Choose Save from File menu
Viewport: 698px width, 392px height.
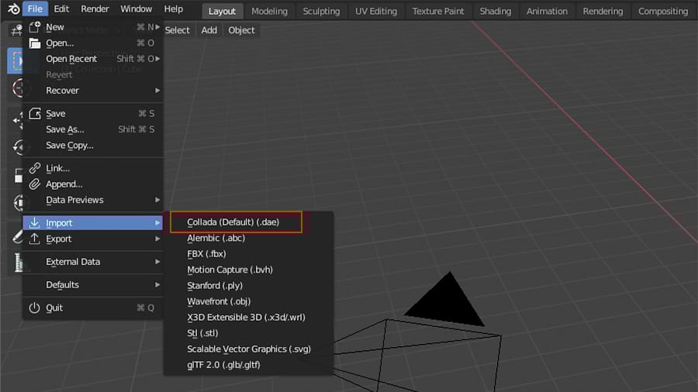point(93,113)
